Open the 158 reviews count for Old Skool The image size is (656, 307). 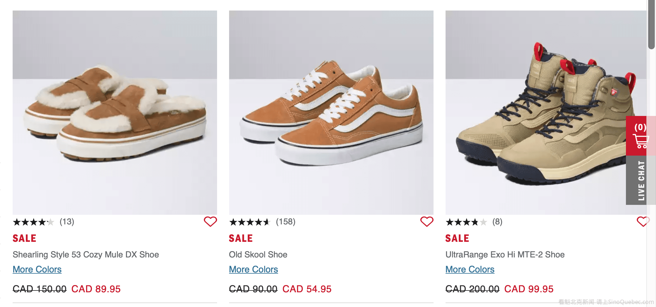point(286,222)
